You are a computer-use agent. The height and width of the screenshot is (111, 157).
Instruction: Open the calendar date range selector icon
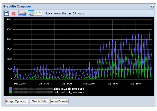click(x=31, y=13)
